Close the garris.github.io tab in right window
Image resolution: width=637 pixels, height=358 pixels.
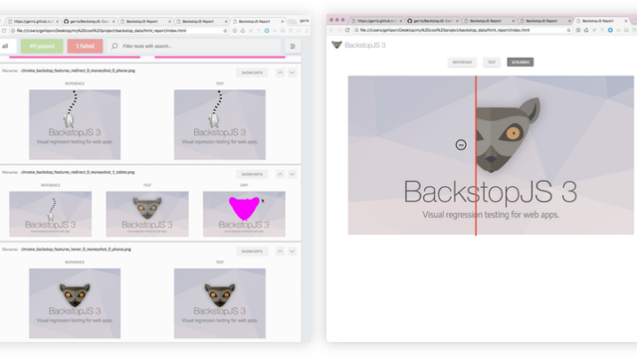(401, 21)
